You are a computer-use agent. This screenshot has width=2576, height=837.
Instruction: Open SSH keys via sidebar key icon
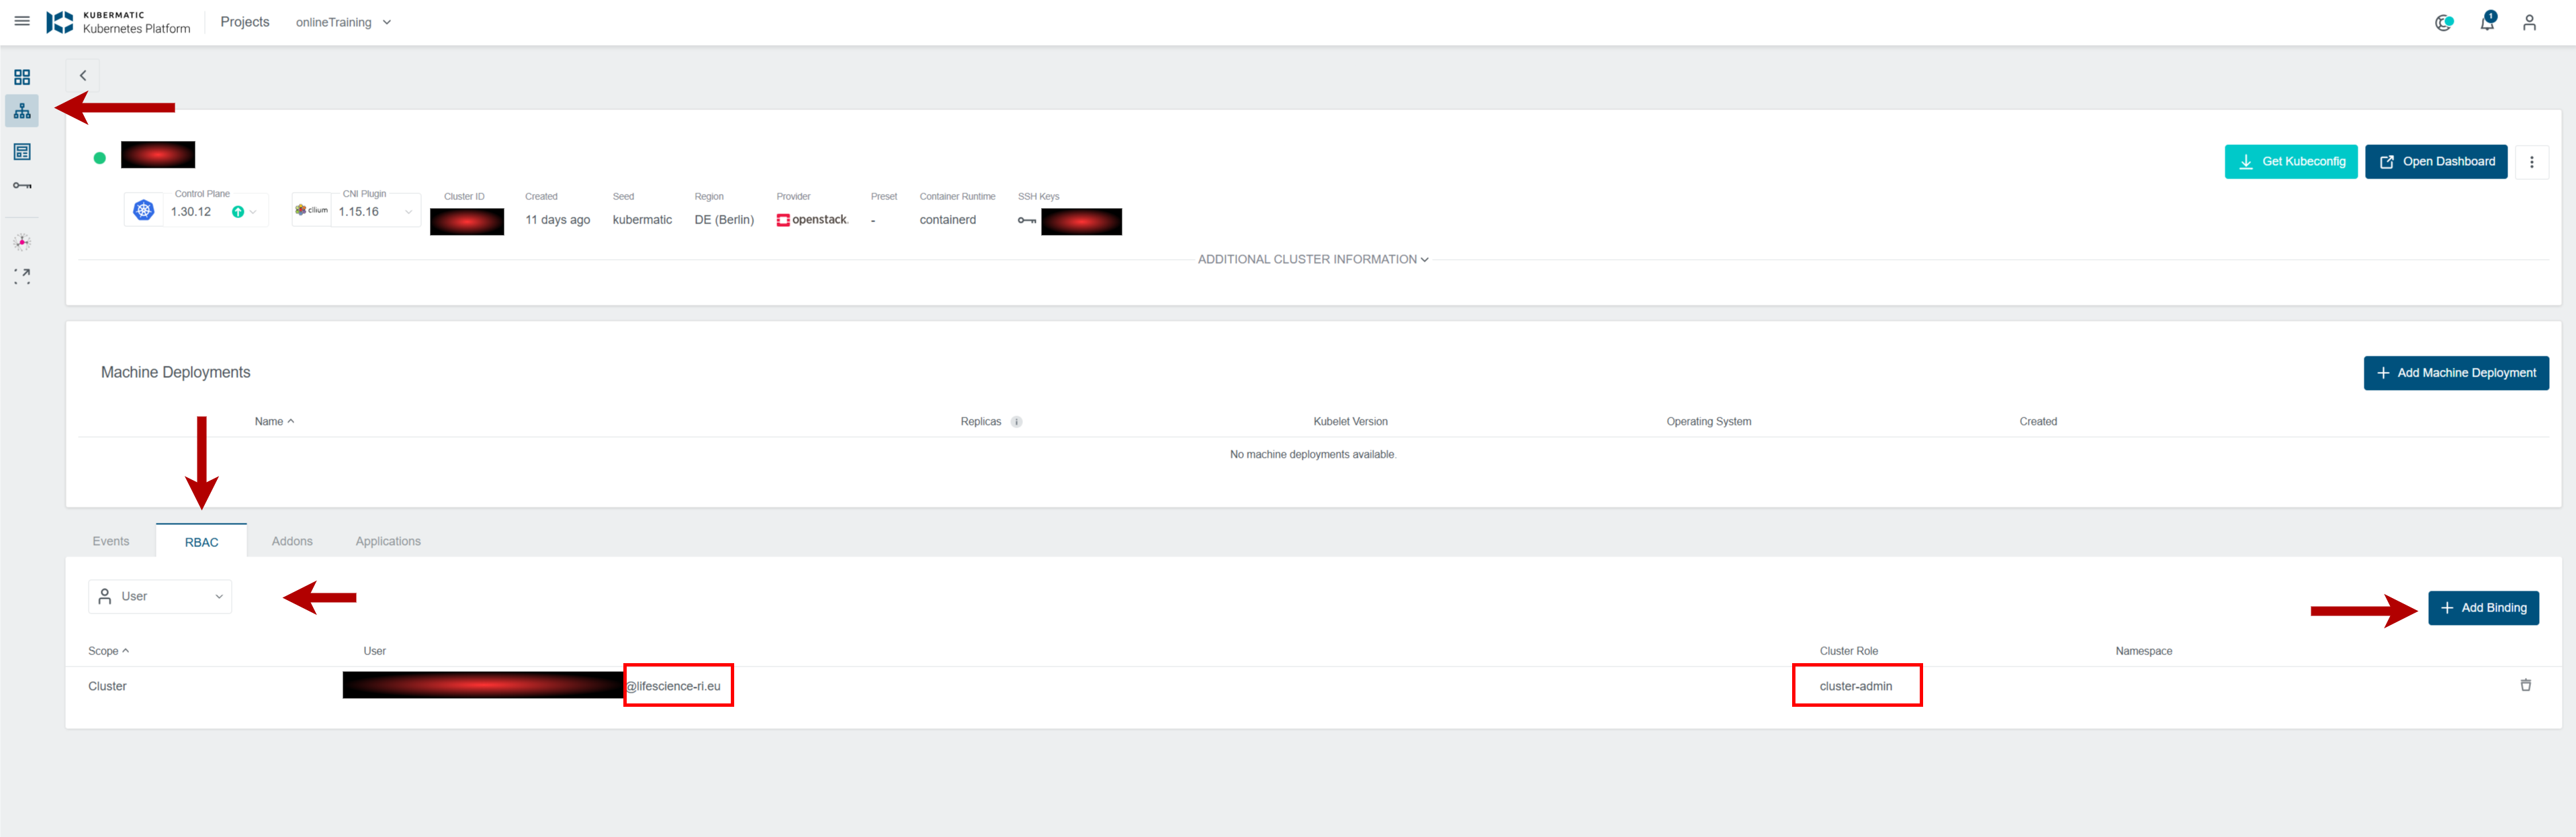(22, 186)
